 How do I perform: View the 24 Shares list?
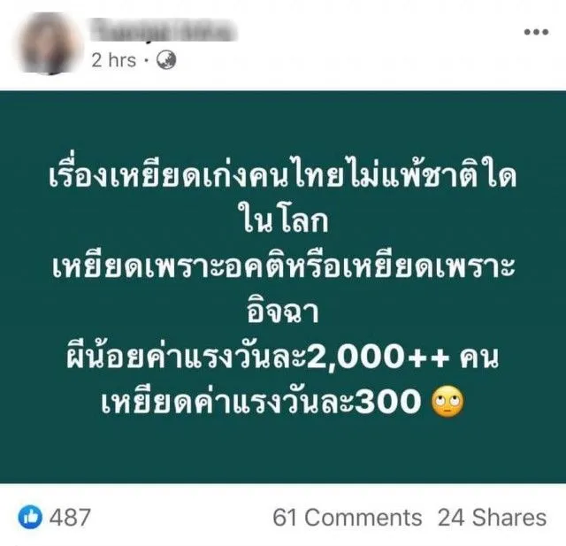[x=492, y=517]
